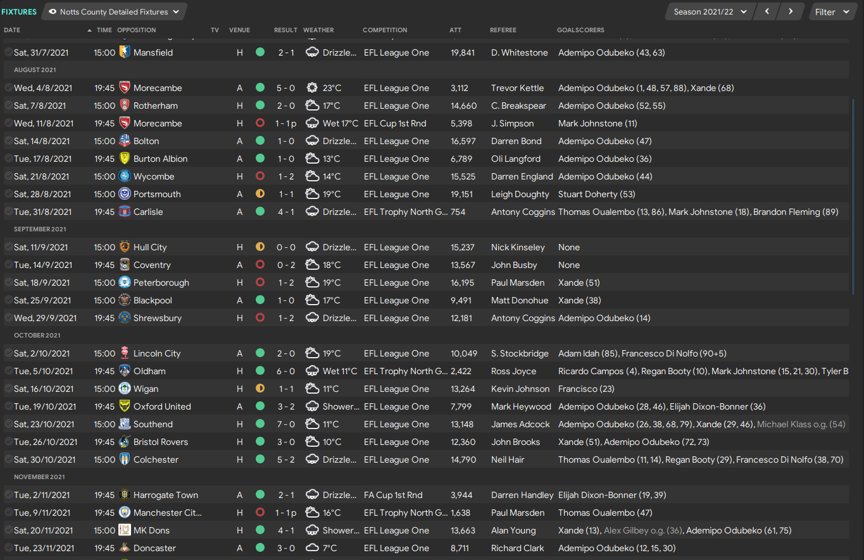Image resolution: width=864 pixels, height=560 pixels.
Task: Click the Peterborough club badge
Action: (125, 283)
